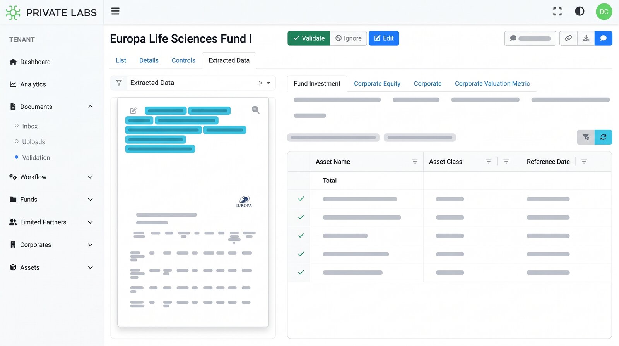Click the document page thumbnail with Europa logo
The image size is (619, 346).
point(193,212)
